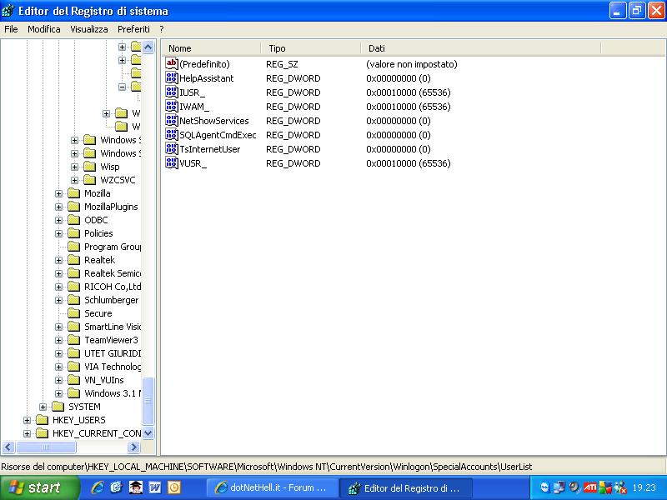Image resolution: width=667 pixels, height=500 pixels.
Task: Select the HelpAssistant DWORD value icon
Action: click(x=172, y=77)
